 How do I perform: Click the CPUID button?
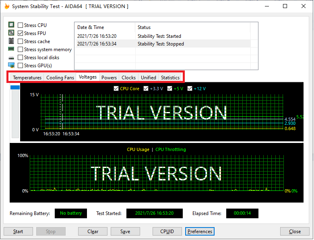coord(167,232)
